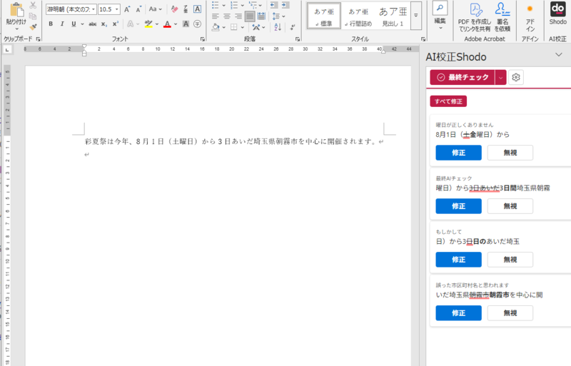This screenshot has height=366, width=571.
Task: Open the numbered list dropdown arrow
Action: click(x=242, y=6)
